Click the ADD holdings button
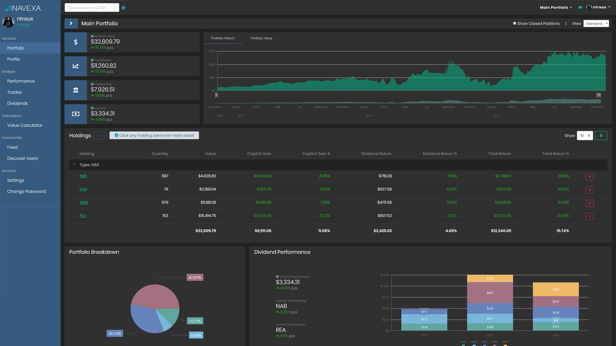This screenshot has height=346, width=616. point(99,136)
